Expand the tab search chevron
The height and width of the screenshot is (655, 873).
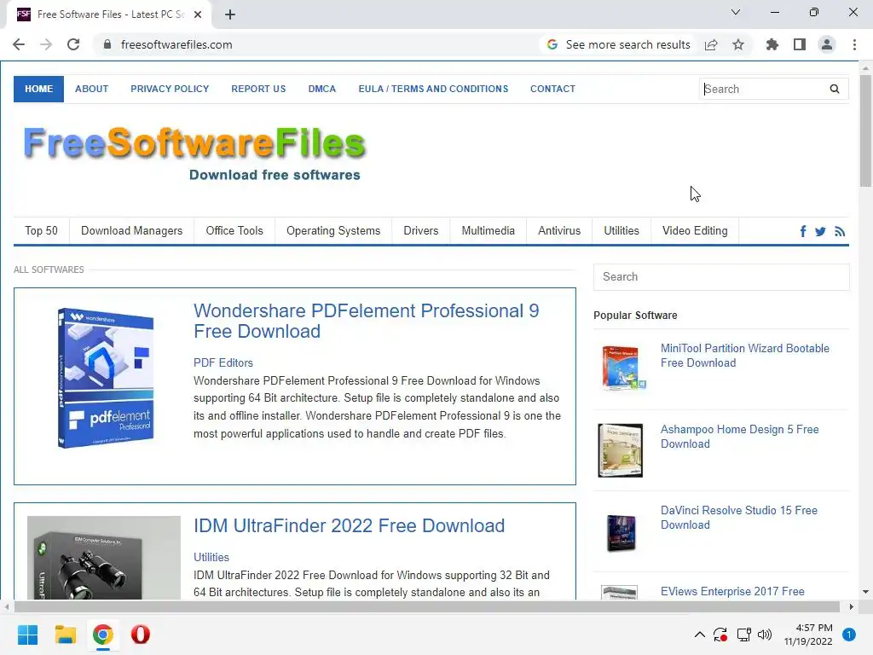tap(736, 12)
